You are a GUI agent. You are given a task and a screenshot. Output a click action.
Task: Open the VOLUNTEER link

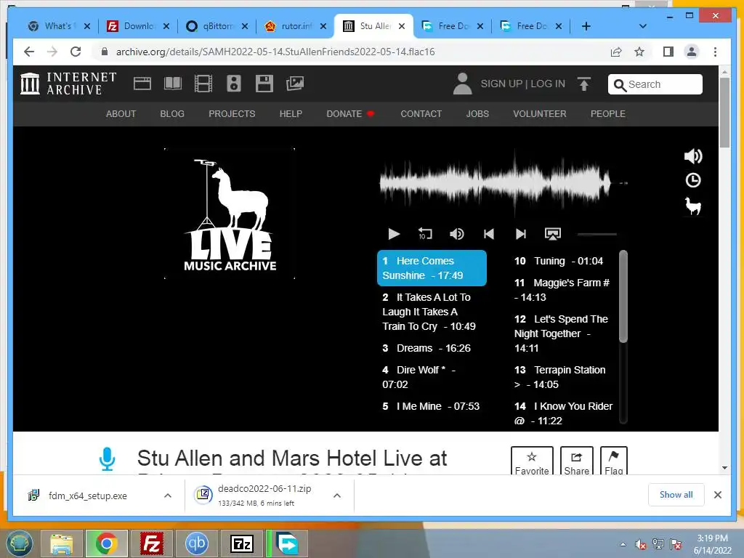point(540,114)
